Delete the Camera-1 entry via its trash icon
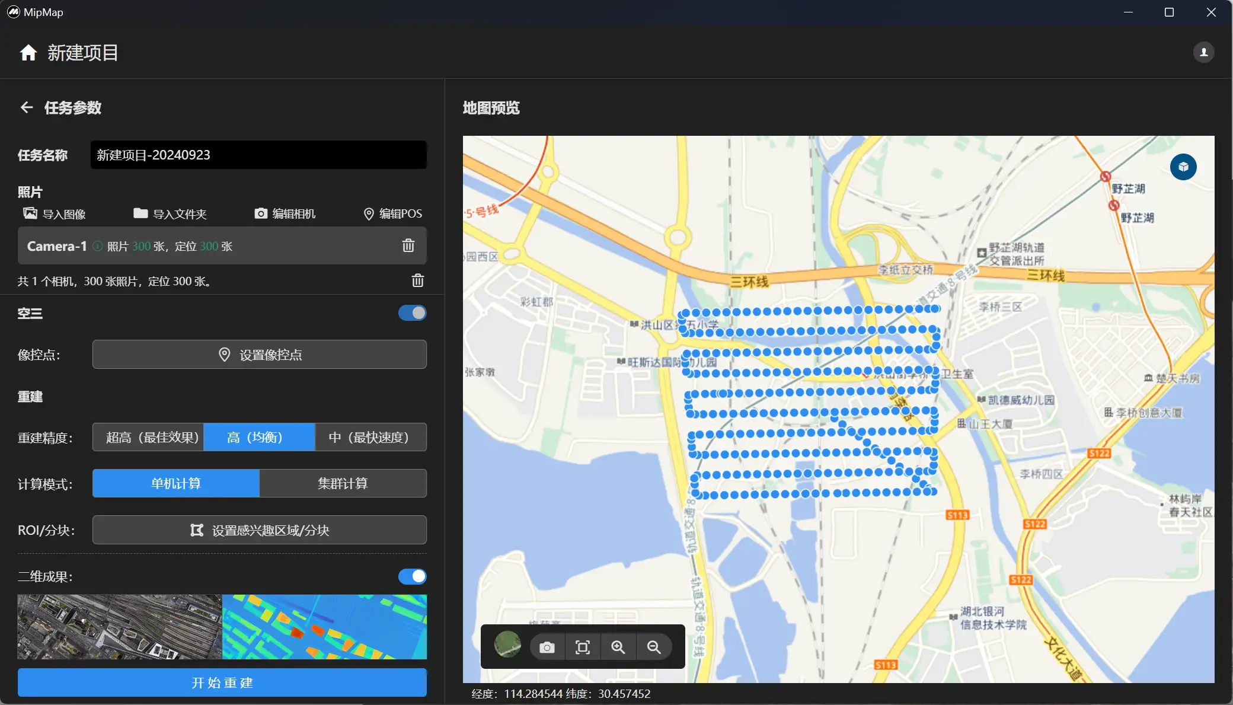1233x705 pixels. point(408,245)
